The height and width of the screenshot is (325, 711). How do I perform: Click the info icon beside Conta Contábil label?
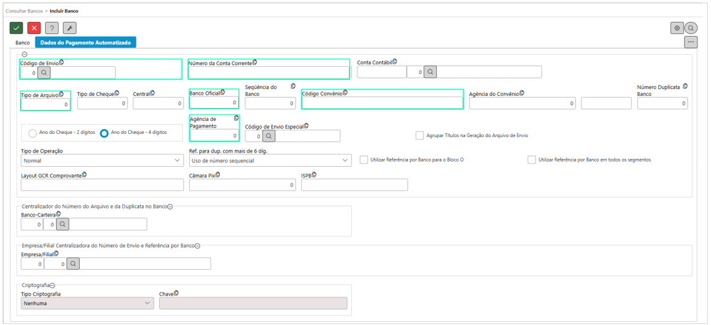[x=394, y=61]
